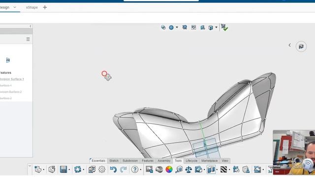Screen dimensions: 315x177
Task: Click the Save icon in the action bar
Action: click(x=63, y=169)
